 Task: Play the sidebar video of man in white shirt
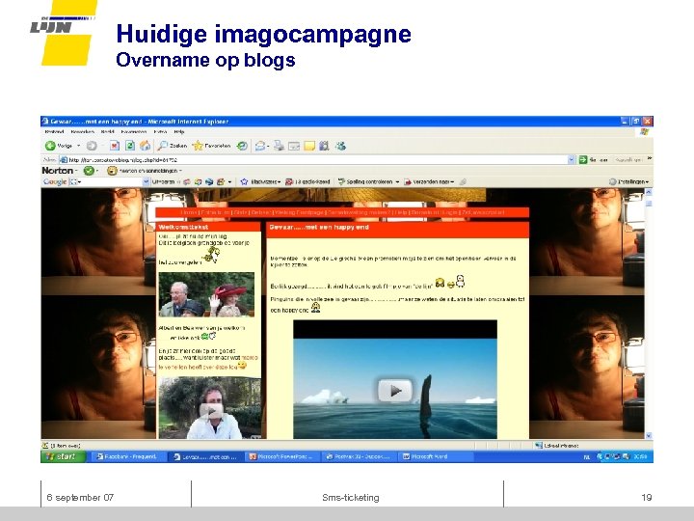[211, 411]
